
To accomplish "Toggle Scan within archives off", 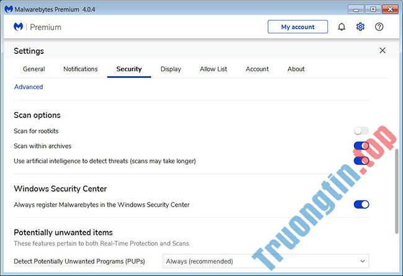I will tap(361, 146).
